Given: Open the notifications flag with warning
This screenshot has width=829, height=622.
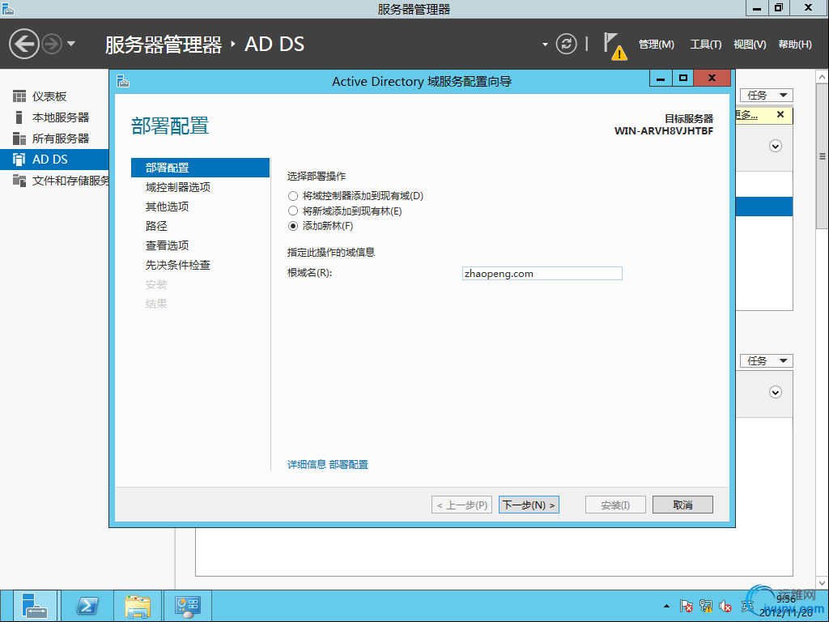Looking at the screenshot, I should [614, 45].
